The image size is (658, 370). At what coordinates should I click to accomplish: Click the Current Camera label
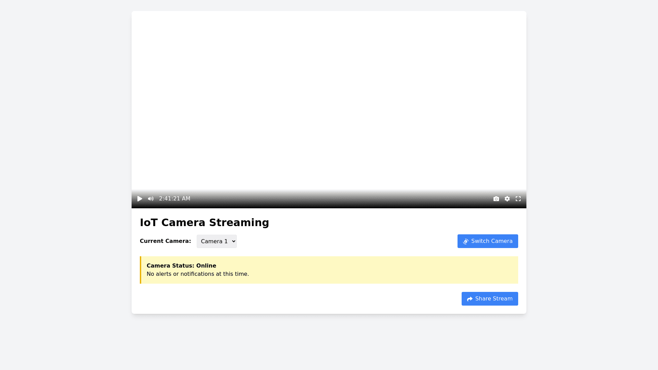pos(165,241)
